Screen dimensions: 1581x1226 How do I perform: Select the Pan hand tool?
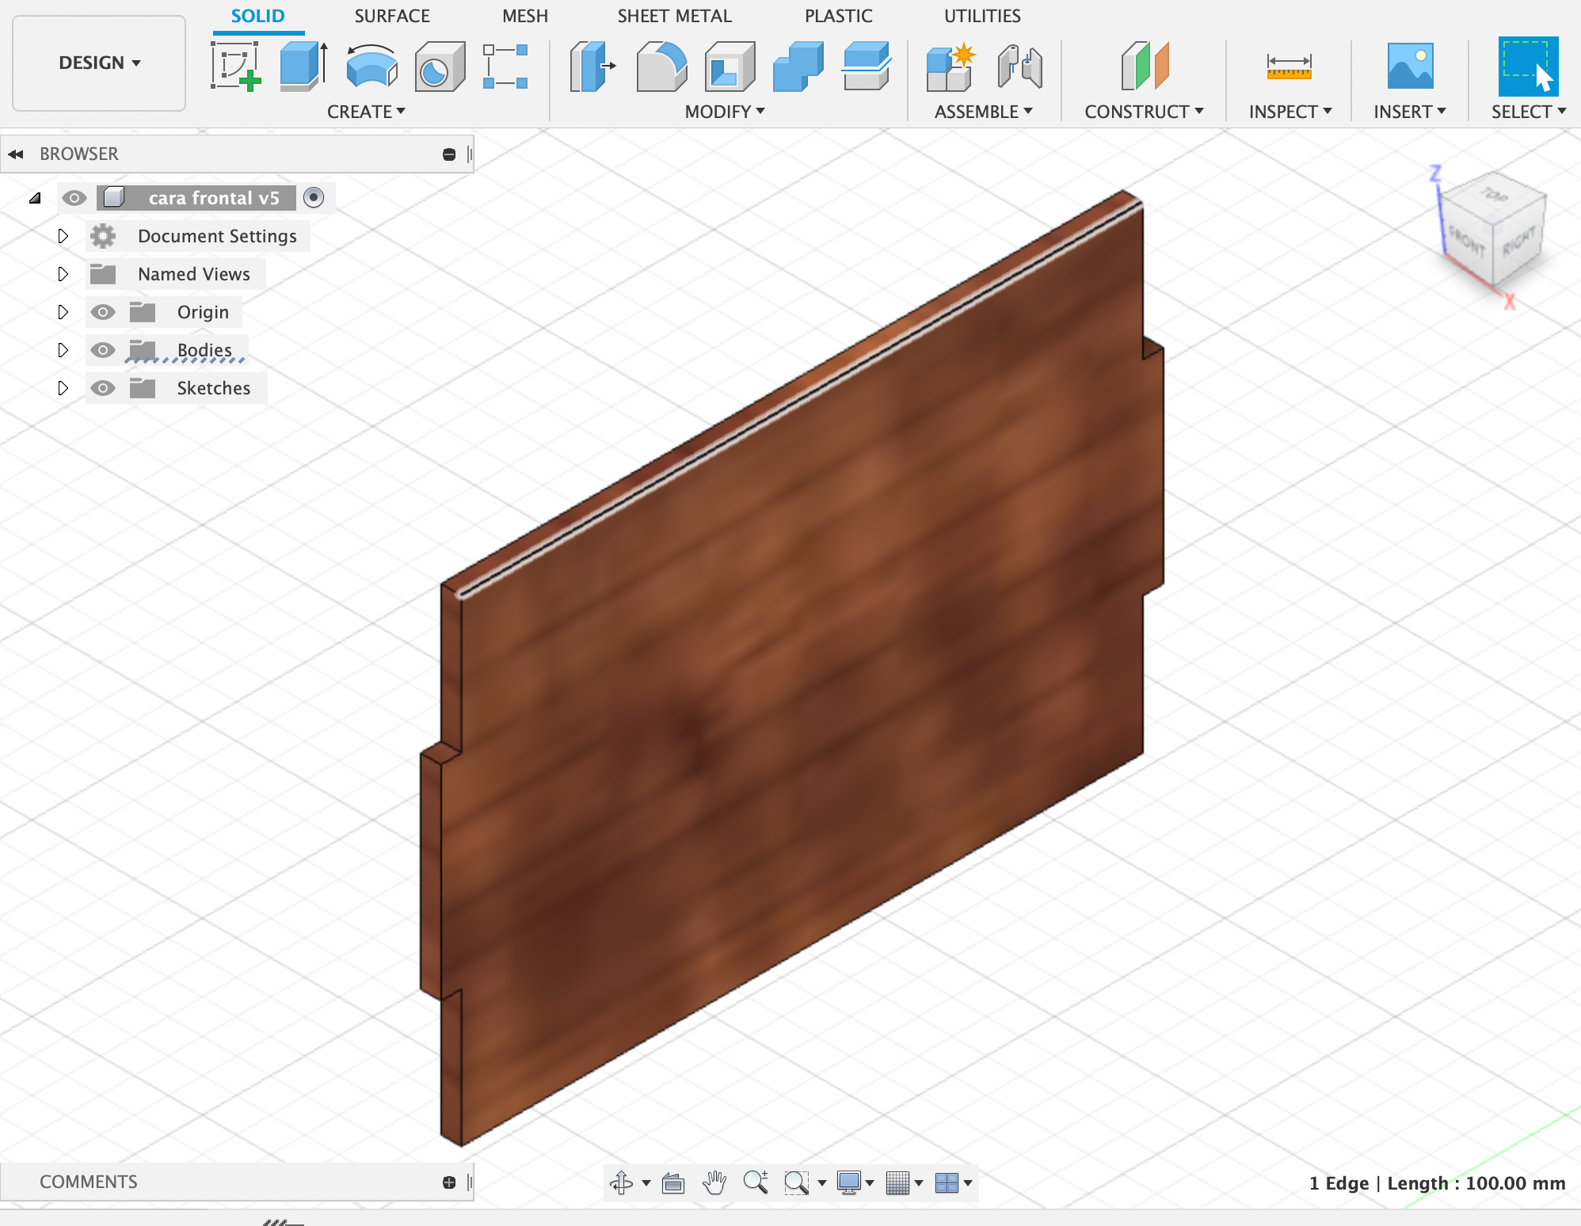714,1182
